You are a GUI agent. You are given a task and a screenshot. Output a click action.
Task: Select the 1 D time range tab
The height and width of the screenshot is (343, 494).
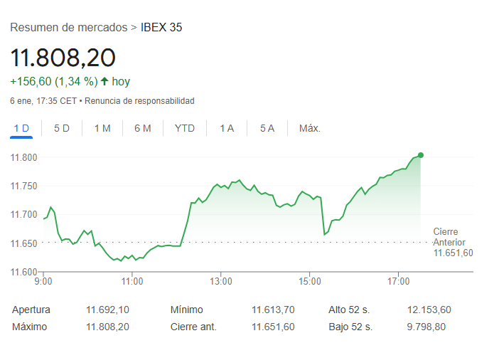21,128
